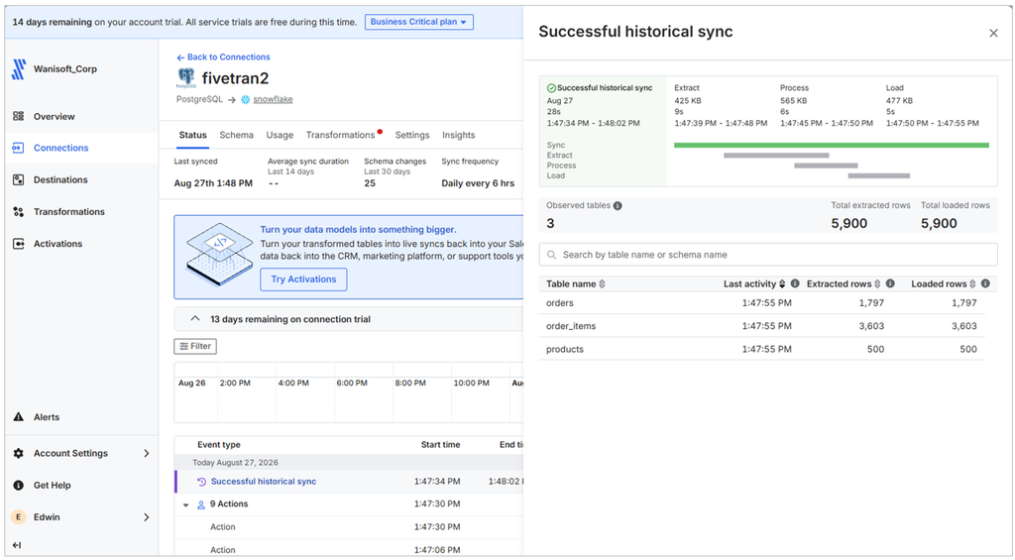Open the Insights tab

458,135
